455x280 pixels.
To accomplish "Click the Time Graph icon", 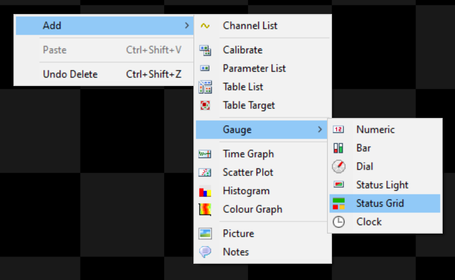I will (x=205, y=154).
